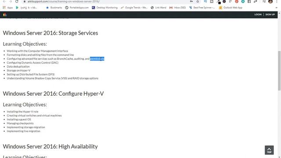Image resolution: width=281 pixels, height=158 pixels.
Task: Open the Chrome profile avatar
Action: point(270,1)
